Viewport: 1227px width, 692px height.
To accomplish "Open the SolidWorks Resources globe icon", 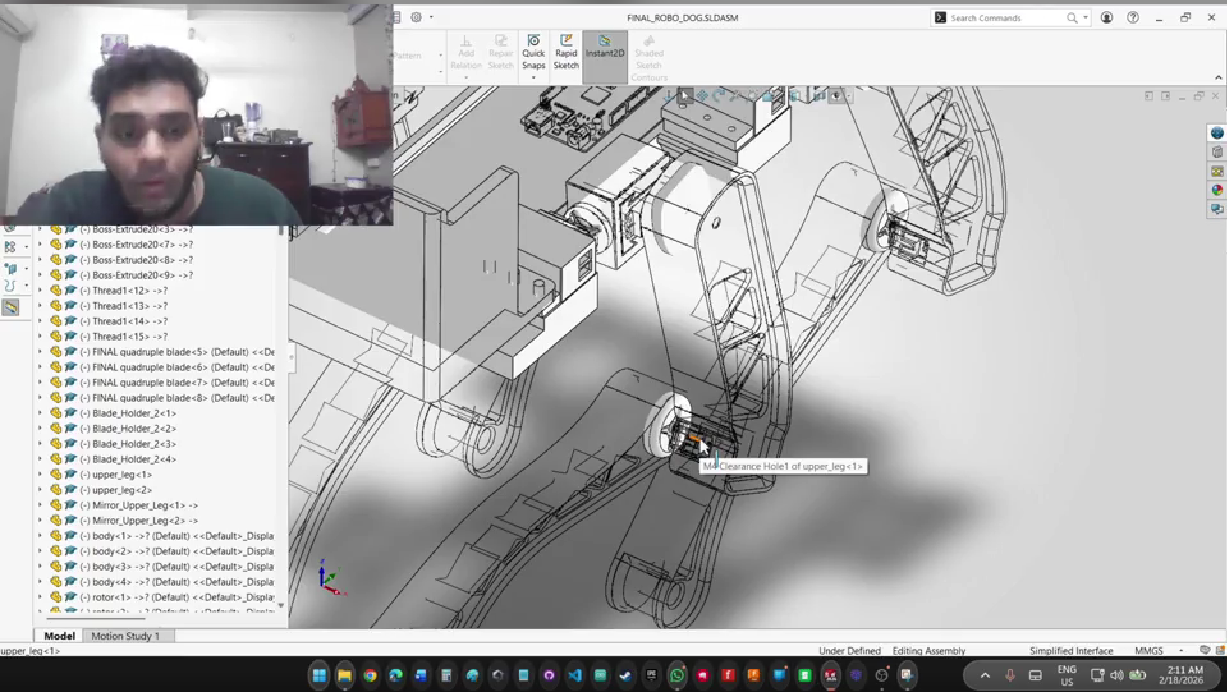I will [1217, 133].
